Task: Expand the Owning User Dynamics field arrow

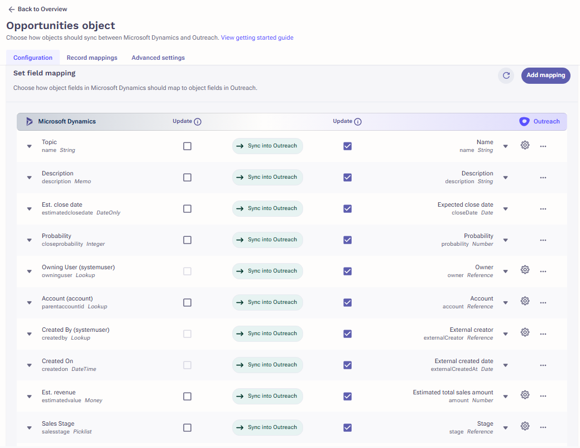Action: pos(29,271)
